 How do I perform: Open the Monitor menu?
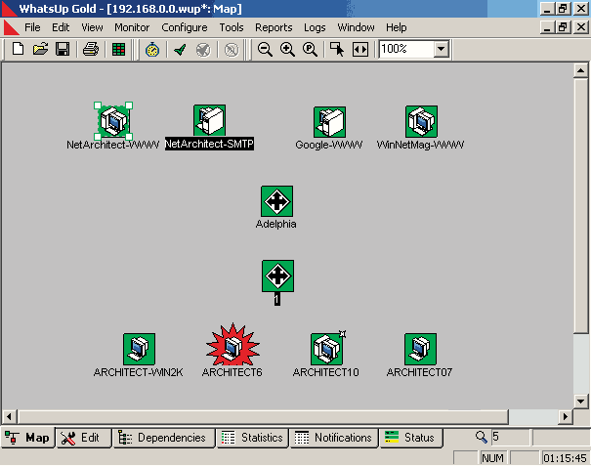[x=132, y=27]
